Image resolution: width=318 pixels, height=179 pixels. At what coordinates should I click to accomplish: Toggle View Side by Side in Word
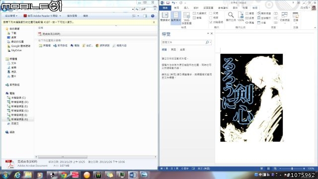tap(276, 13)
